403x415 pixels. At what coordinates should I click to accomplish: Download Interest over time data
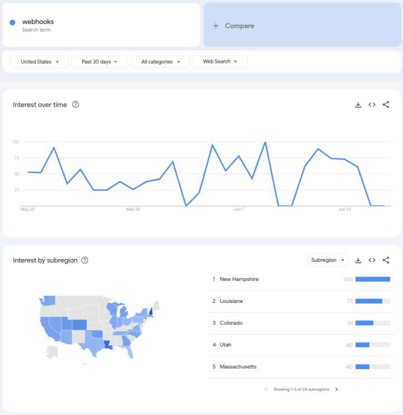click(x=358, y=105)
